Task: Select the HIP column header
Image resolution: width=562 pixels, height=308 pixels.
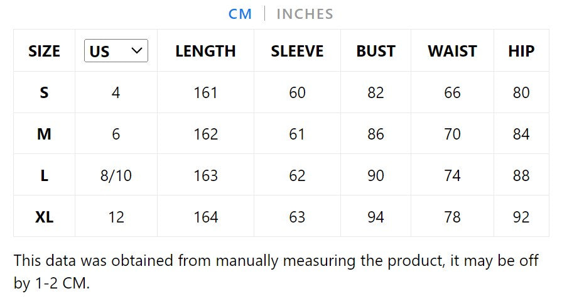Action: click(x=521, y=51)
